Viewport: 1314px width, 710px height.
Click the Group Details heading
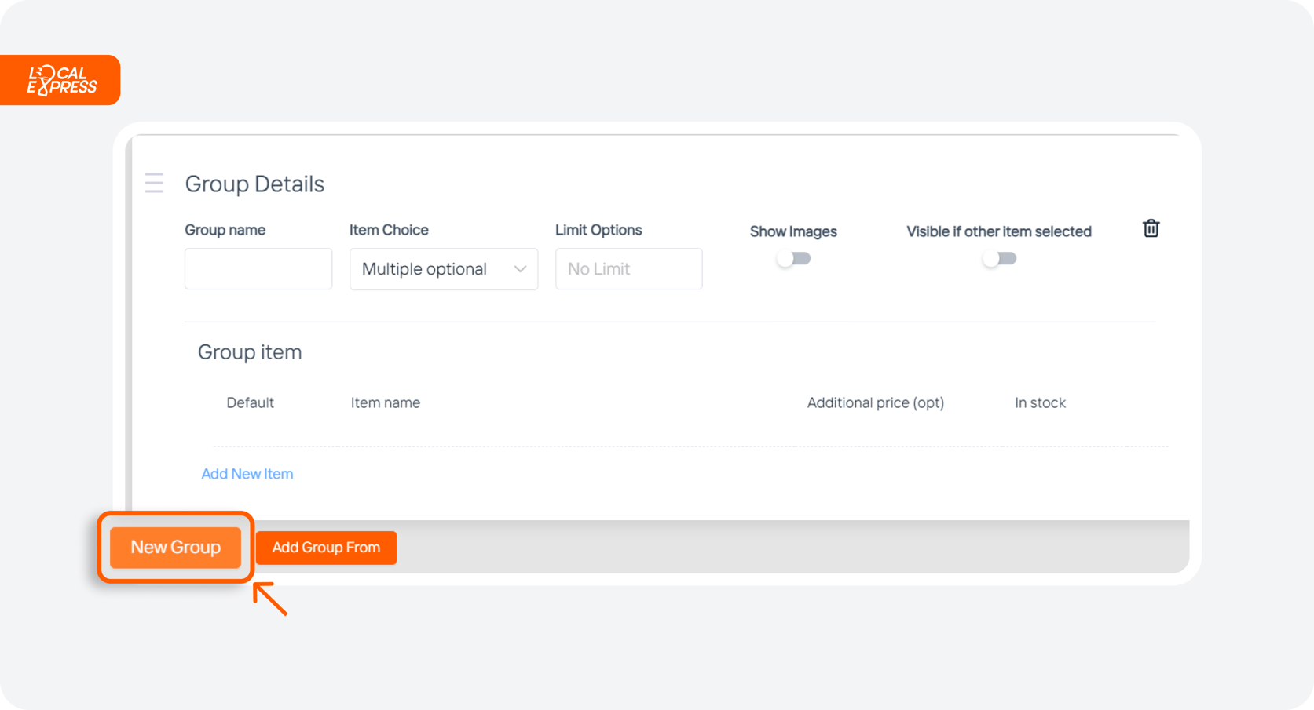[254, 184]
